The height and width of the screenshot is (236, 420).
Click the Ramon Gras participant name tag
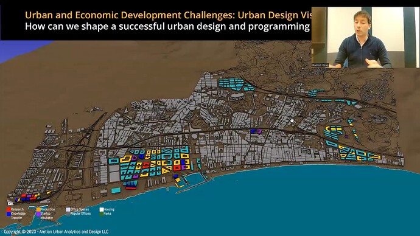pyautogui.click(x=320, y=65)
